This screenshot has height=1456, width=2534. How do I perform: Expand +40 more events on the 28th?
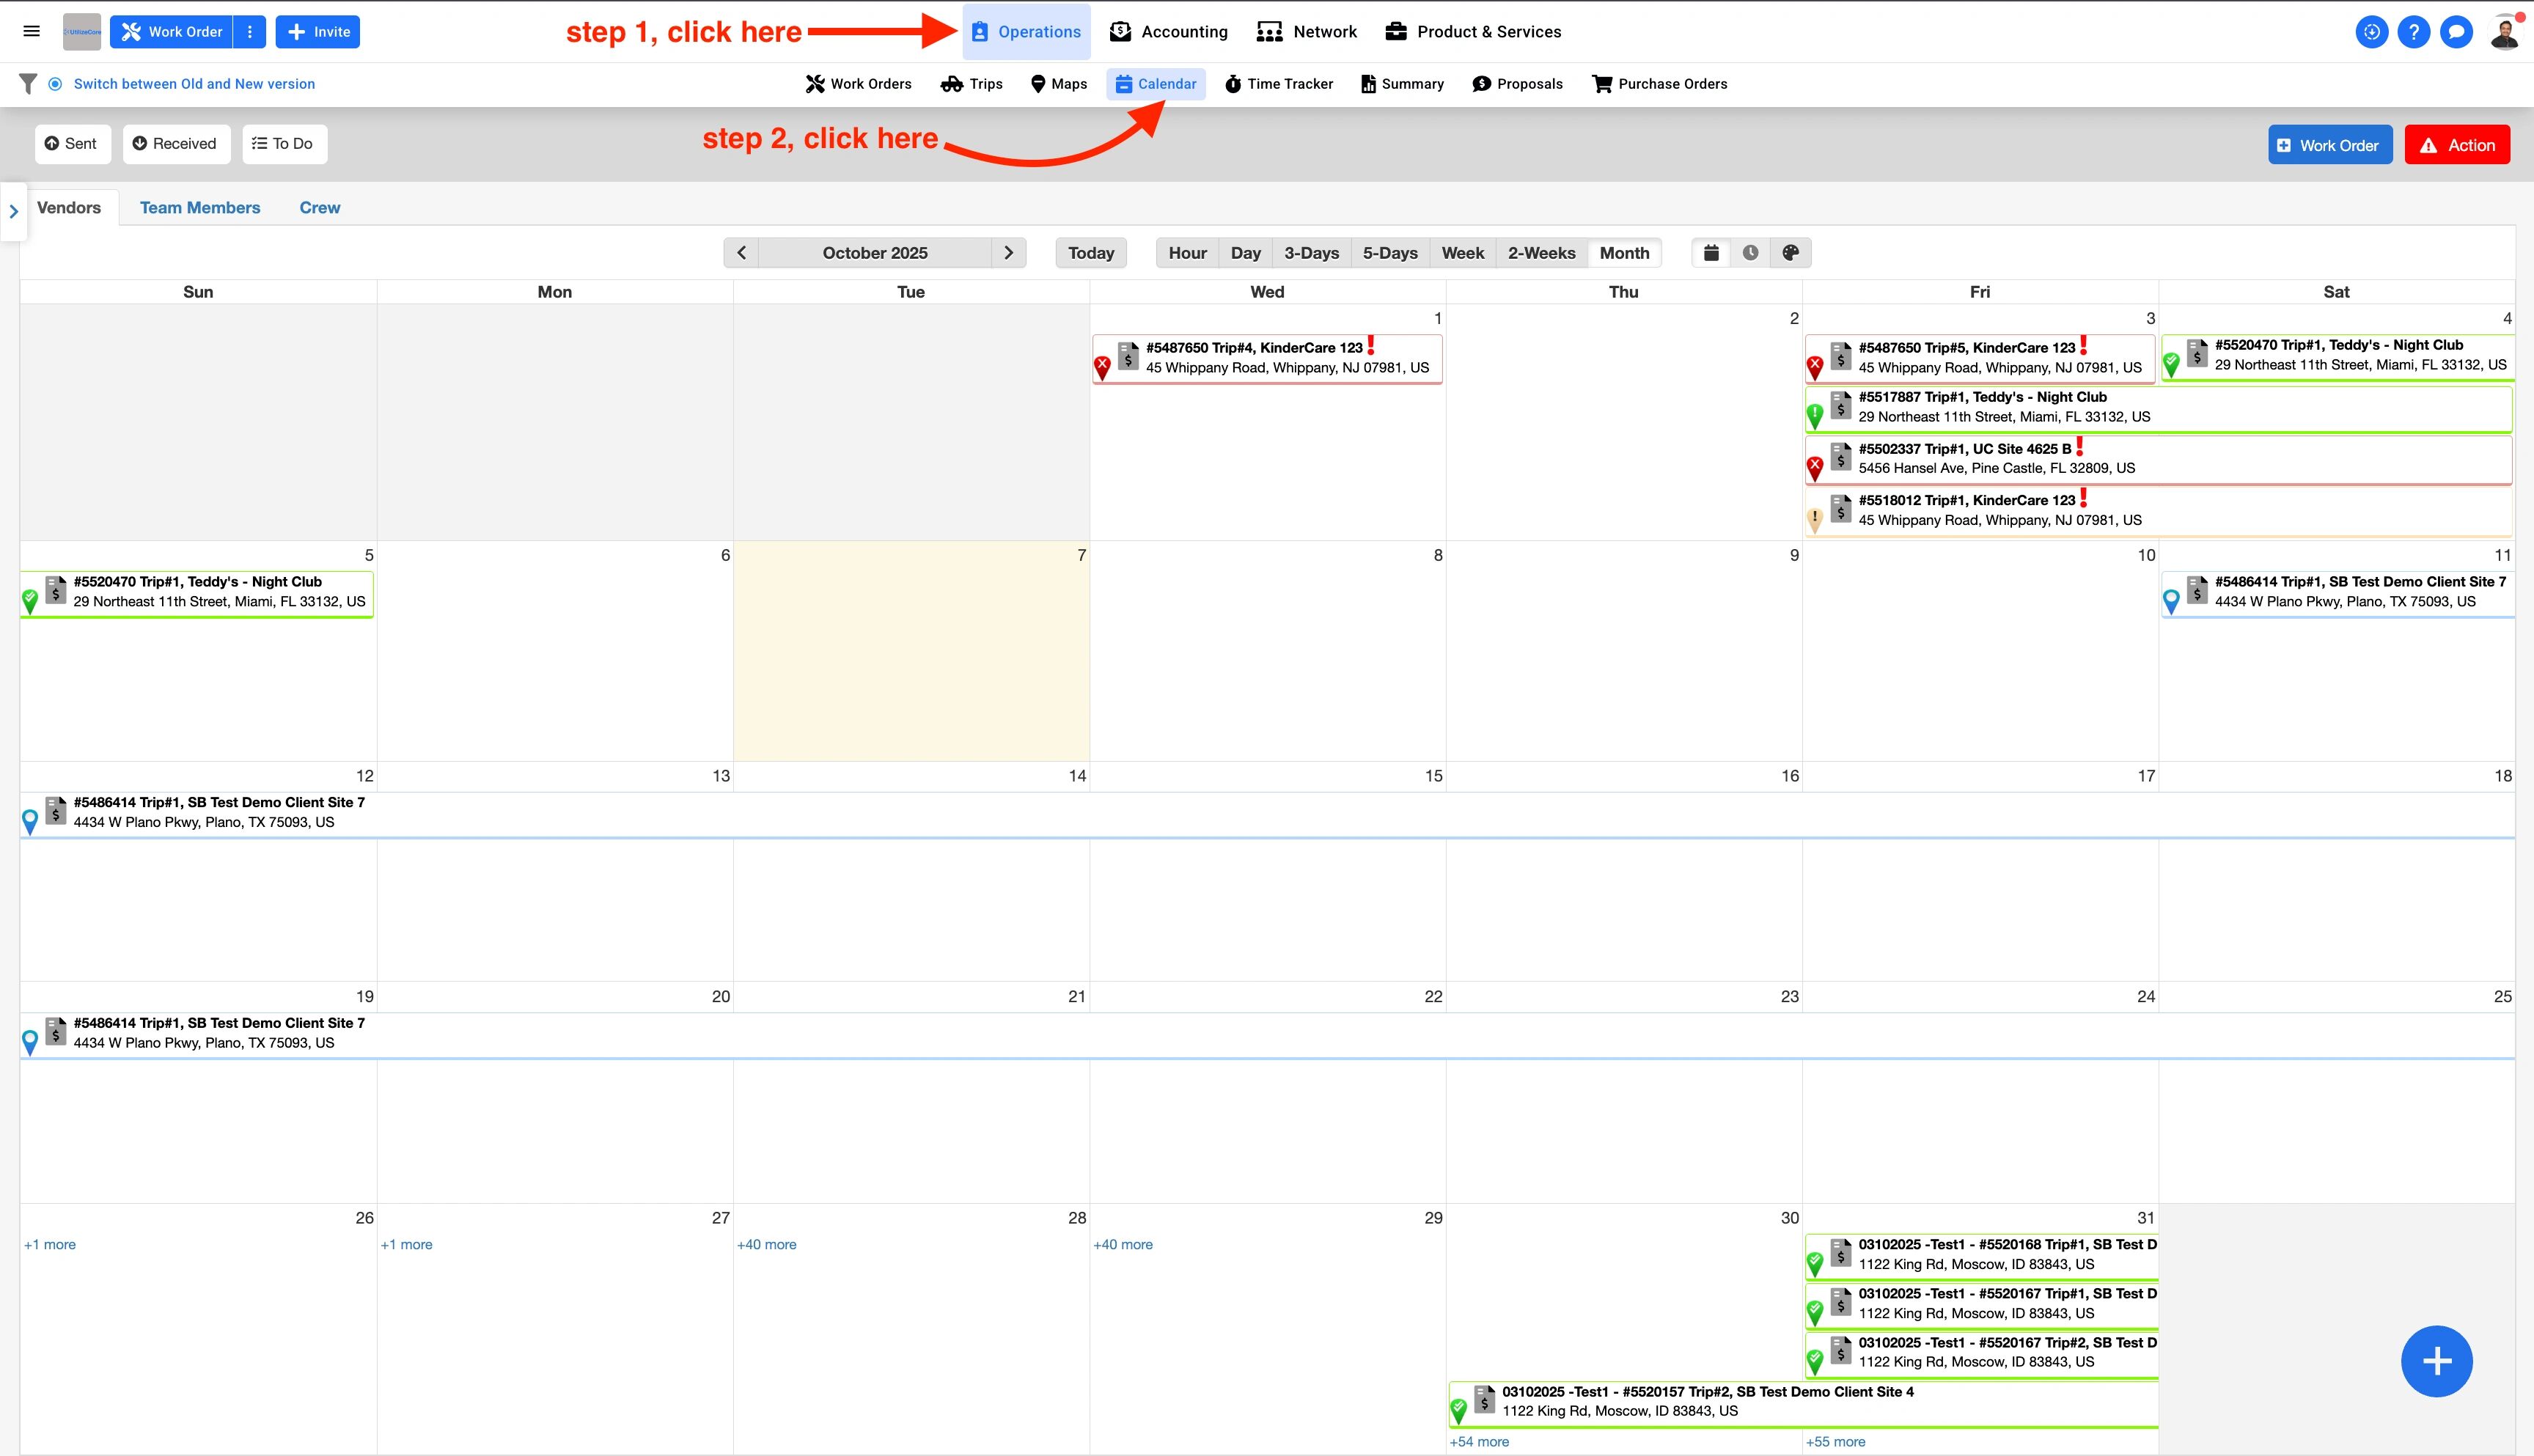766,1245
